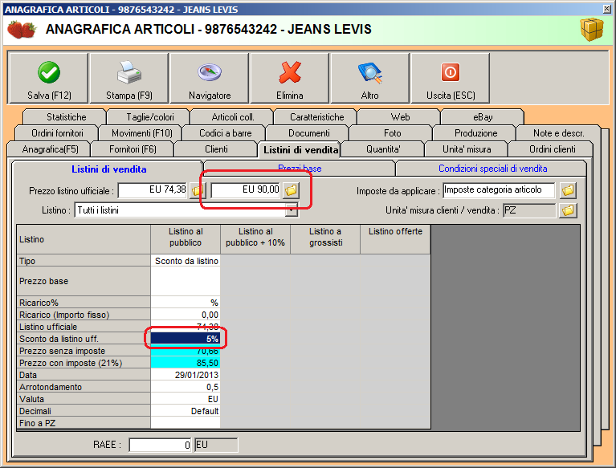Open the Caratteristiche tab
The height and width of the screenshot is (468, 616).
point(317,117)
